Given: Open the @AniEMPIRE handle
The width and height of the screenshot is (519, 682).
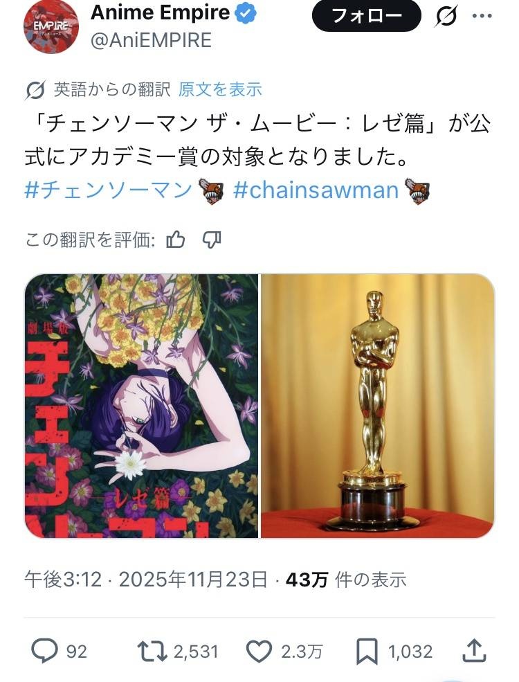Looking at the screenshot, I should [151, 40].
